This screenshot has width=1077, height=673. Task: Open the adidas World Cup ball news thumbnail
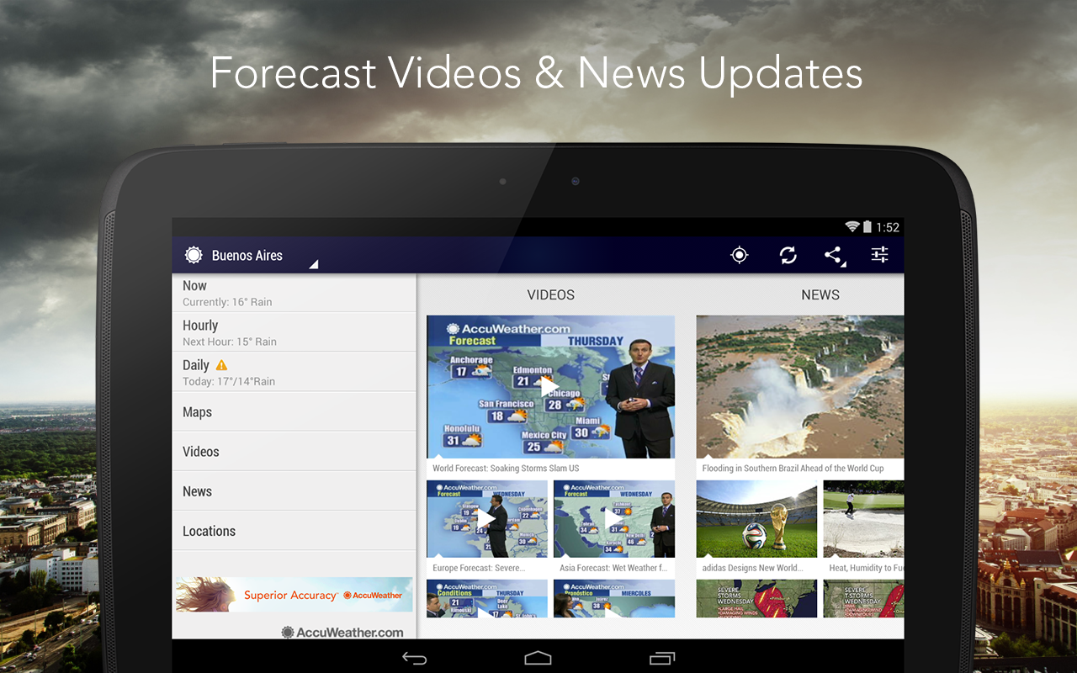click(756, 519)
